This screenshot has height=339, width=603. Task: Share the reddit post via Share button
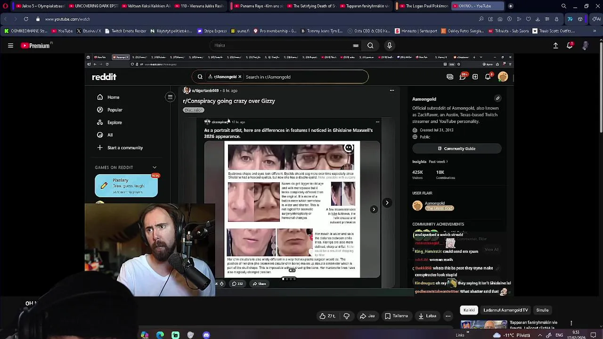259,284
